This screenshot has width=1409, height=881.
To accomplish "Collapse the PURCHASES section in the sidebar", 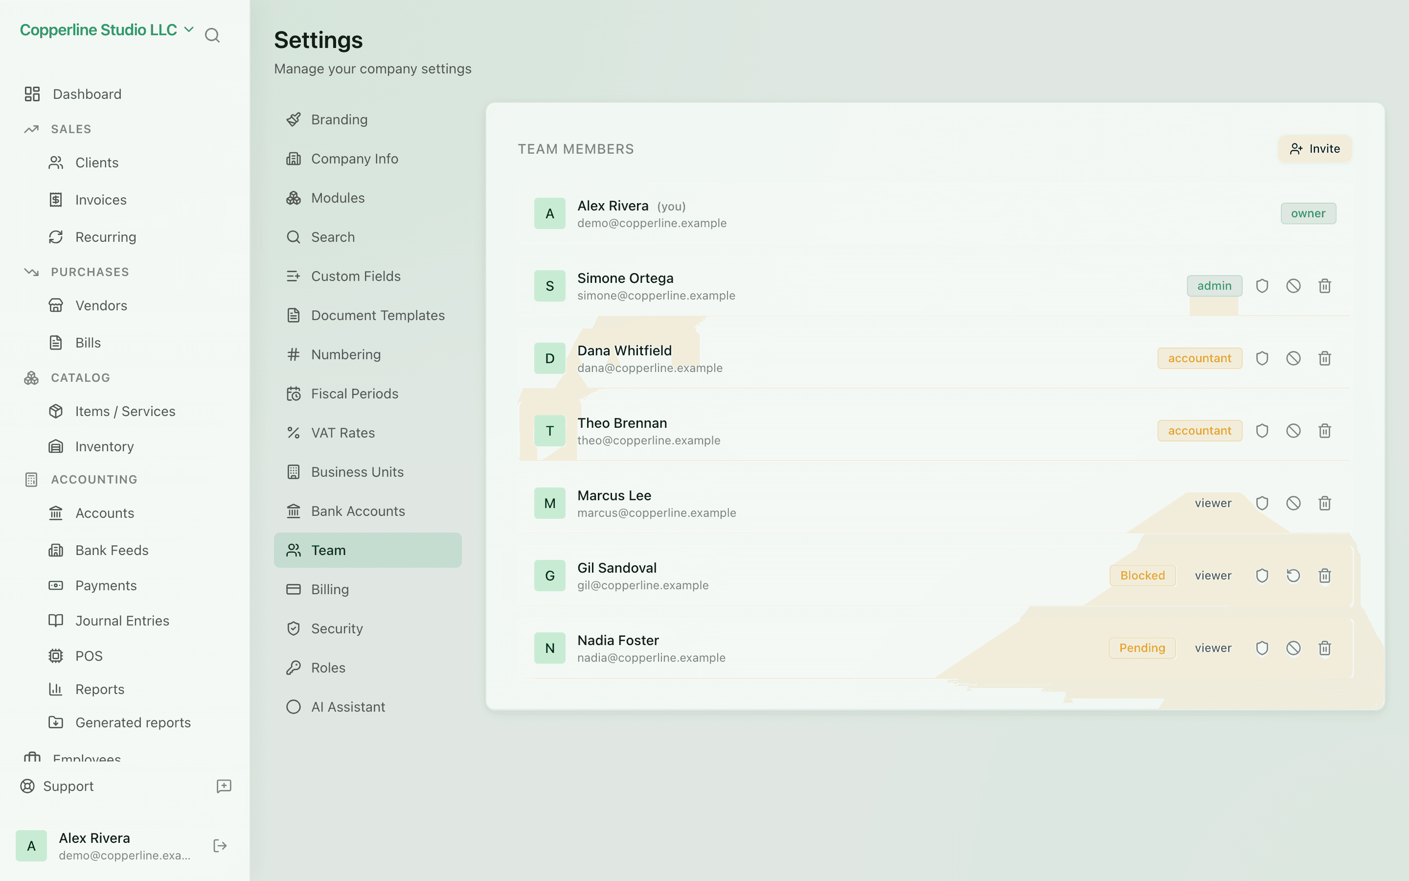I will coord(90,272).
